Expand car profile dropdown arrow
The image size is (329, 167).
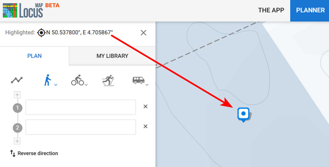pyautogui.click(x=147, y=85)
